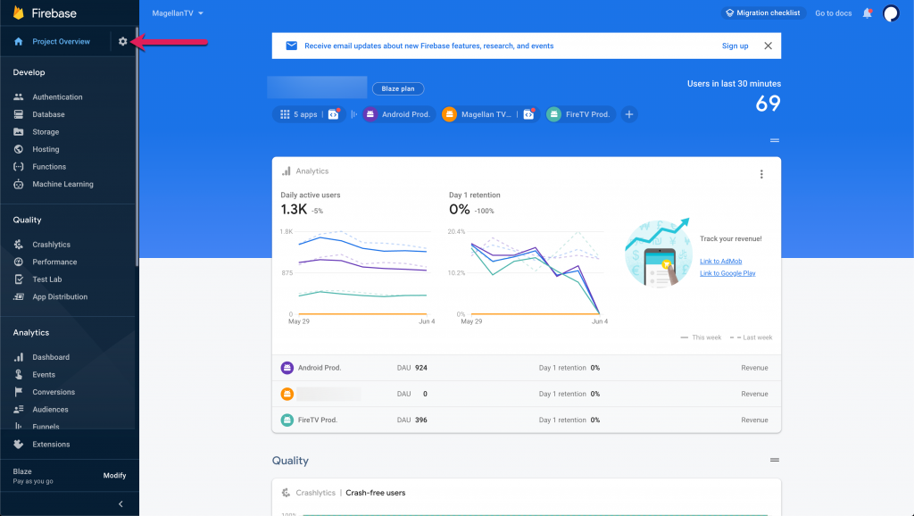The width and height of the screenshot is (914, 516).
Task: Click the orange app icon in the DAU 0 row
Action: click(287, 394)
